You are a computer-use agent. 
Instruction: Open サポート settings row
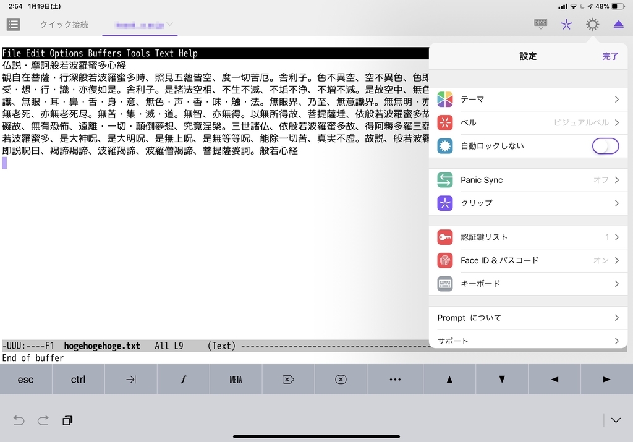pos(528,340)
